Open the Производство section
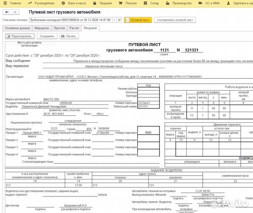Viewport: 253px width, 213px height. pyautogui.click(x=179, y=3)
